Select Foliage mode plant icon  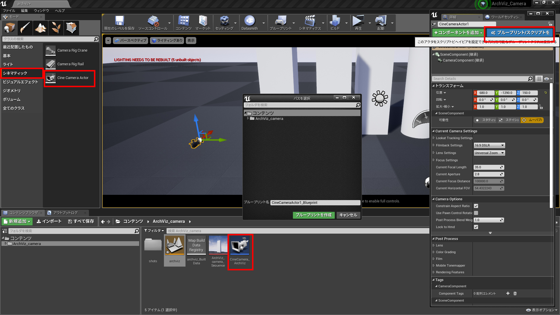(56, 28)
